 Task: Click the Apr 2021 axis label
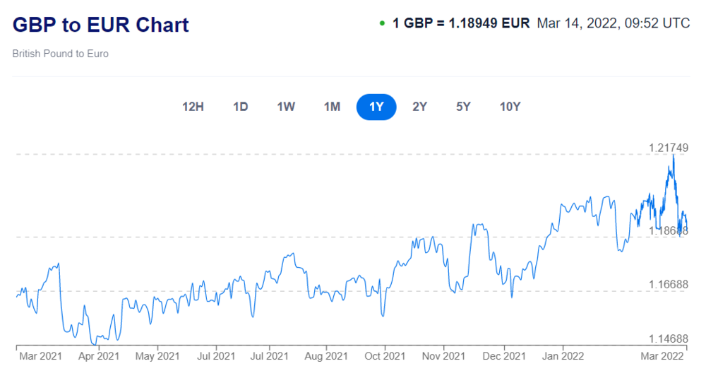98,356
